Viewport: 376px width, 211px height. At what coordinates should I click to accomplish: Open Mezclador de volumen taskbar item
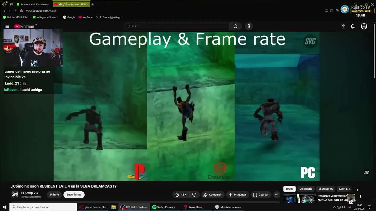point(229,207)
